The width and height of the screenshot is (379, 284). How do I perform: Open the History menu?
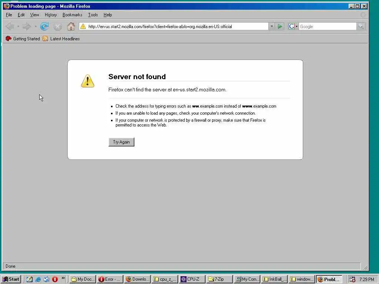51,15
